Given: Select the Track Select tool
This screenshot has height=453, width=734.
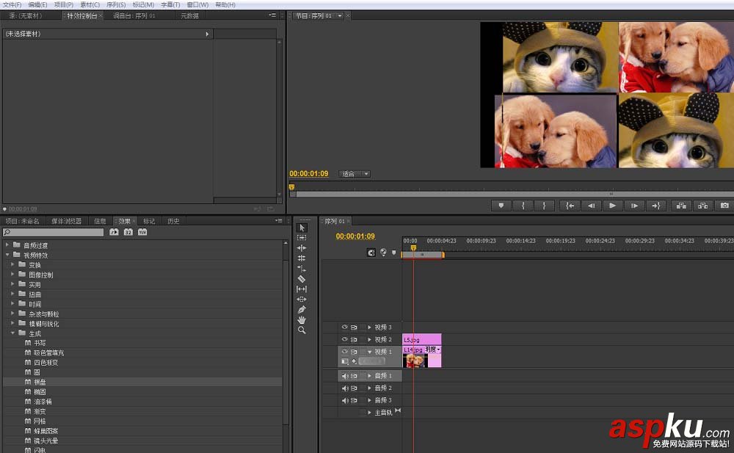Looking at the screenshot, I should tap(302, 238).
